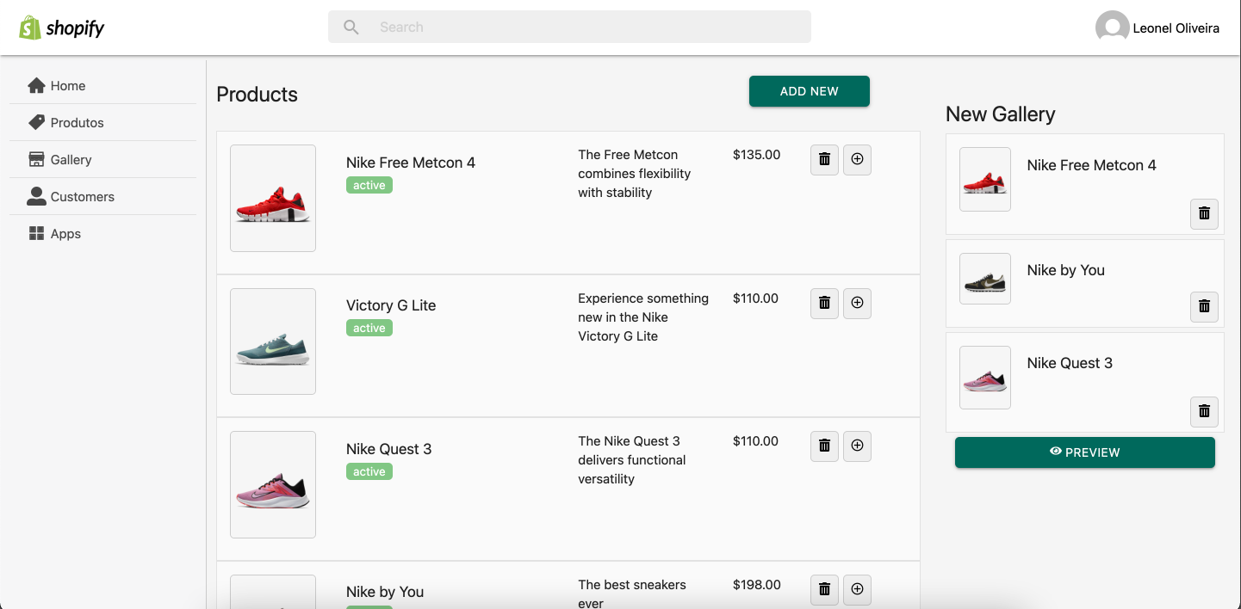Click the trash icon on Nike Quest 3 row
The width and height of the screenshot is (1241, 609).
(x=823, y=446)
